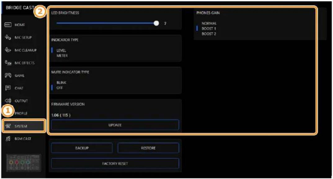This screenshot has height=179, width=333.
Task: Click the LED BRIGHTNESS slider handle
Action: (156, 23)
